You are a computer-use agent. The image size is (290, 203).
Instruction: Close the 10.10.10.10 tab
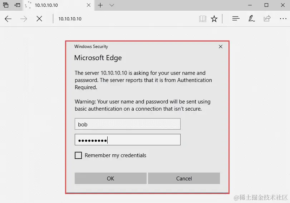click(89, 5)
